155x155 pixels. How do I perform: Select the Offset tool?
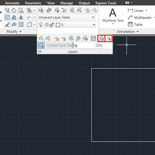click(x=14, y=17)
